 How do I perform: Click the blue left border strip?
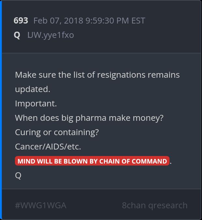pos(1,110)
